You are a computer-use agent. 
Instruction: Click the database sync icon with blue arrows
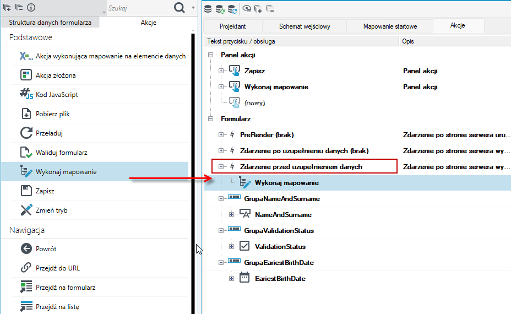click(232, 9)
